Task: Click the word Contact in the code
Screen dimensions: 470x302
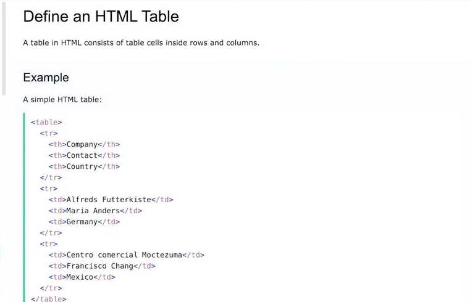Action: [x=82, y=155]
